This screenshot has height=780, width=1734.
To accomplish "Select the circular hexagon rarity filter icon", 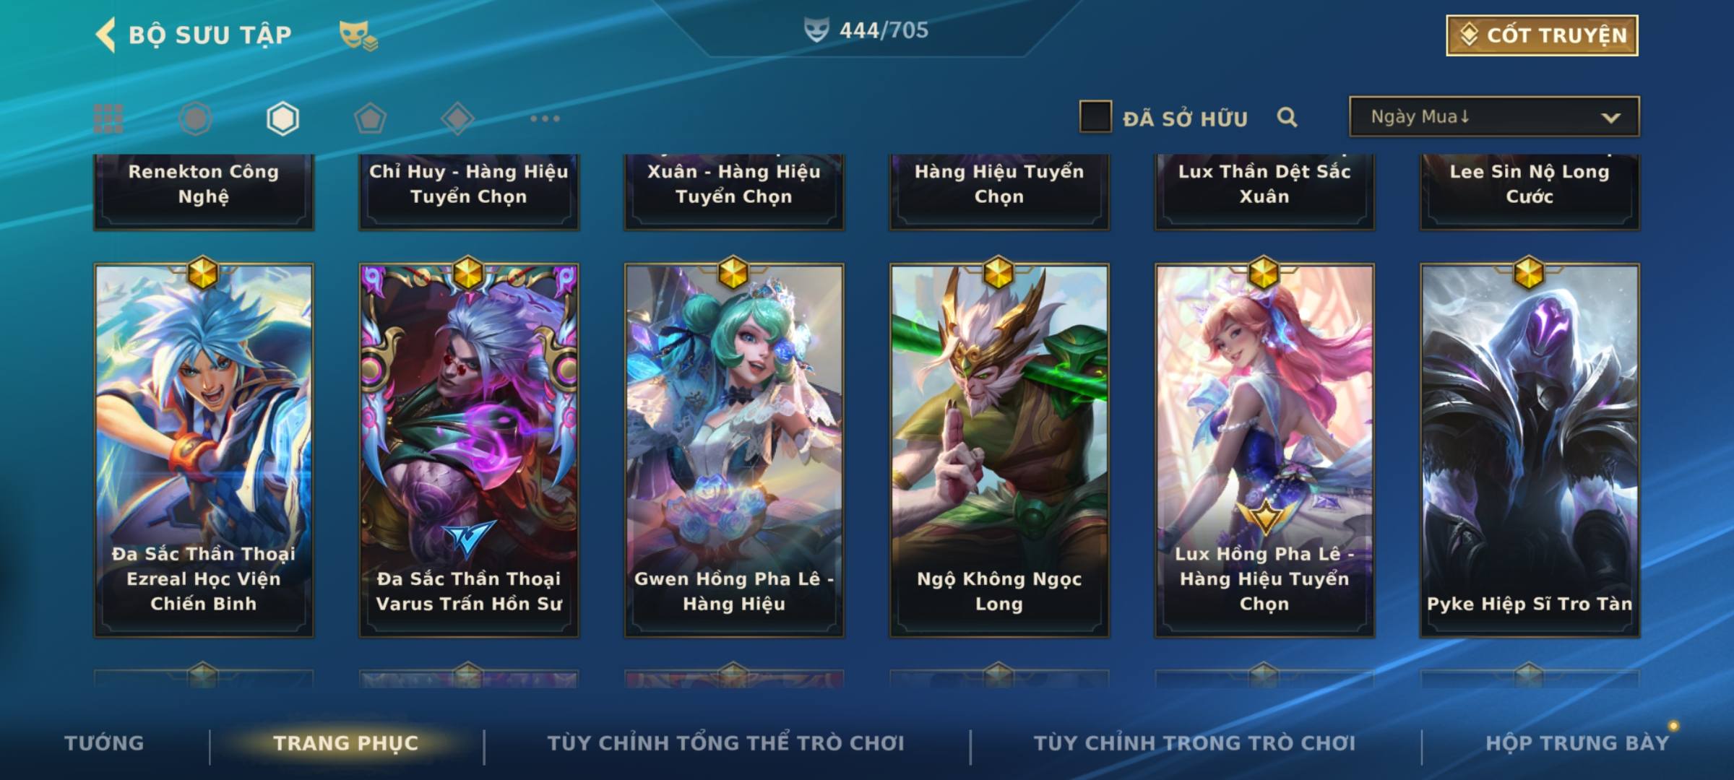I will tap(195, 118).
